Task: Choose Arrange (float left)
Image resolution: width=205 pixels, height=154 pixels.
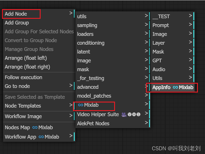Action: point(39,58)
